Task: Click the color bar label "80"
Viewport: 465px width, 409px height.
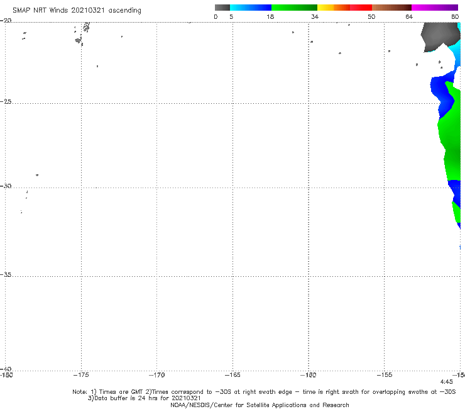Action: (x=455, y=16)
